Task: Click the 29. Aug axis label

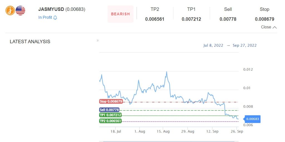Action: click(188, 131)
